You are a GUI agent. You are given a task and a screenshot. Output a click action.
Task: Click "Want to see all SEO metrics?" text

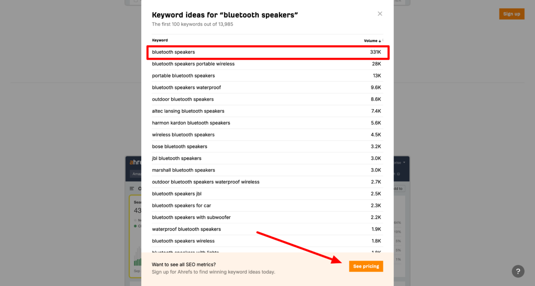click(x=184, y=265)
